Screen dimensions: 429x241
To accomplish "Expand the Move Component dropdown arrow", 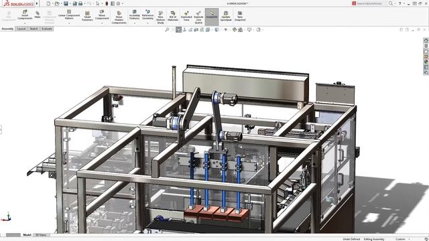I will point(102,23).
